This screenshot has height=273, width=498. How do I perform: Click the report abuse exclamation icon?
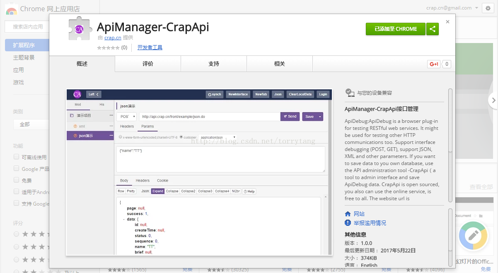pos(348,223)
